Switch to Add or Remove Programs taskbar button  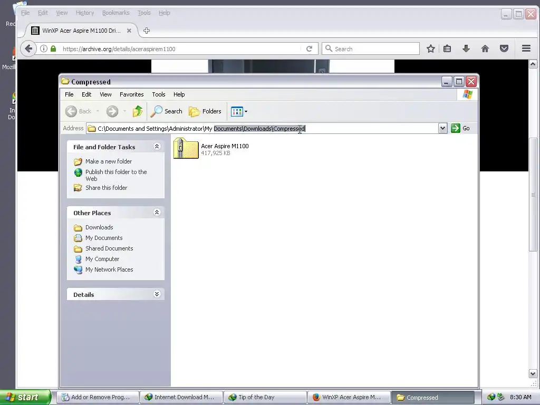(x=98, y=397)
